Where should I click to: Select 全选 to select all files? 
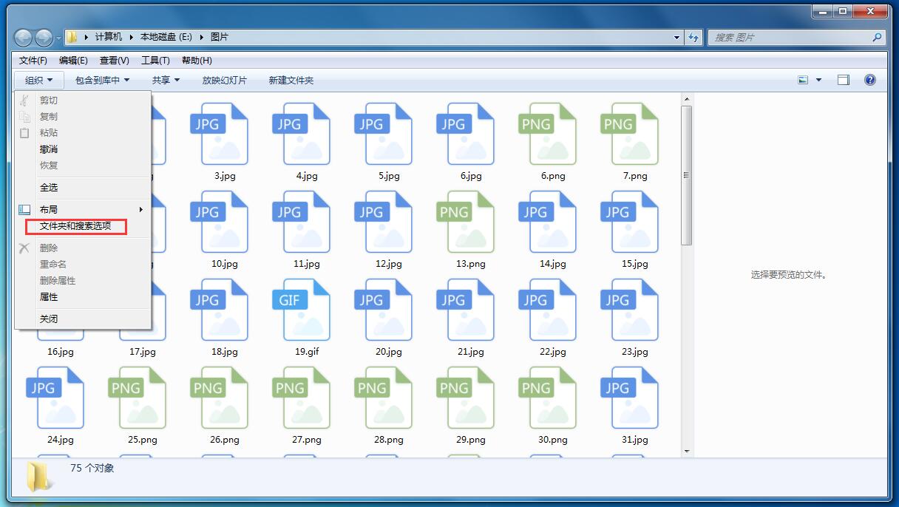[50, 187]
